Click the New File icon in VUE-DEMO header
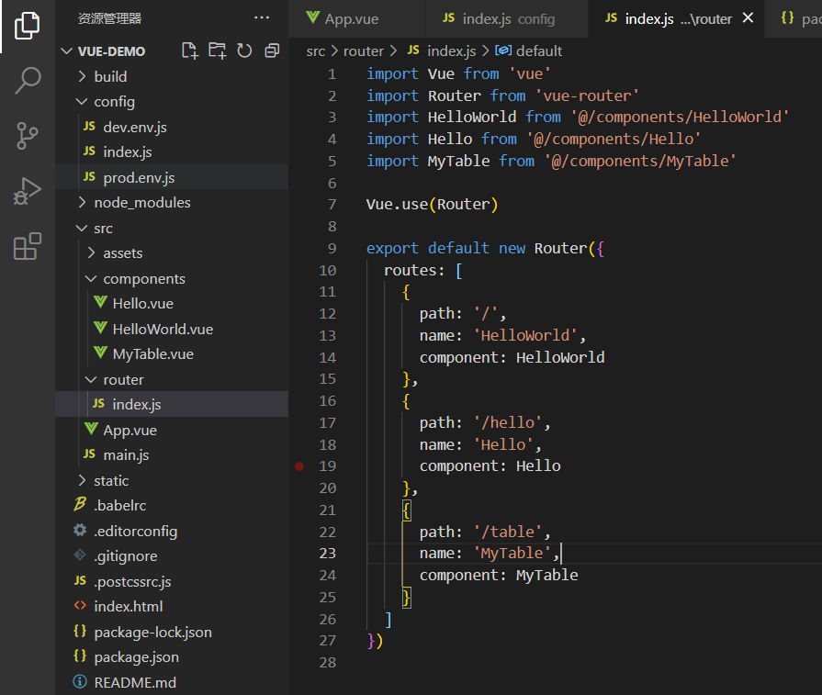822x695 pixels. 190,50
